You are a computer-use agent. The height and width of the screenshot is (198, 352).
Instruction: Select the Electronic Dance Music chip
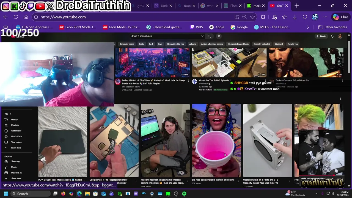[x=238, y=44]
